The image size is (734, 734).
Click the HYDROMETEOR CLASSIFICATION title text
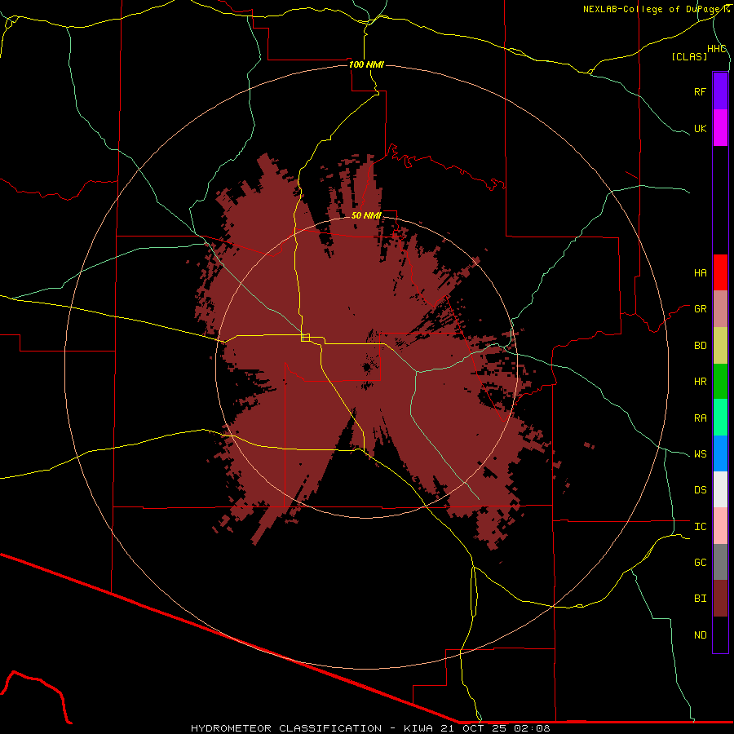(286, 728)
